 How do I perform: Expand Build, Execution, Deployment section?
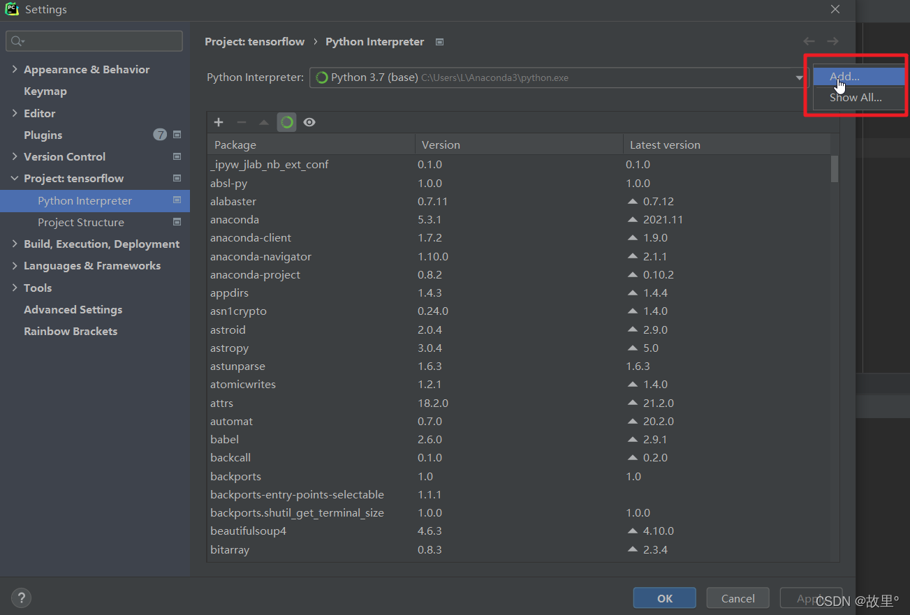pos(15,244)
